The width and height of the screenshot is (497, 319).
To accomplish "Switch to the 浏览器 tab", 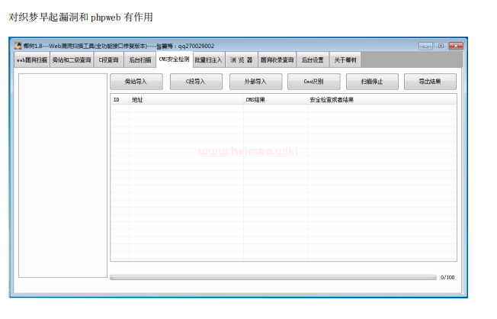I will (241, 60).
